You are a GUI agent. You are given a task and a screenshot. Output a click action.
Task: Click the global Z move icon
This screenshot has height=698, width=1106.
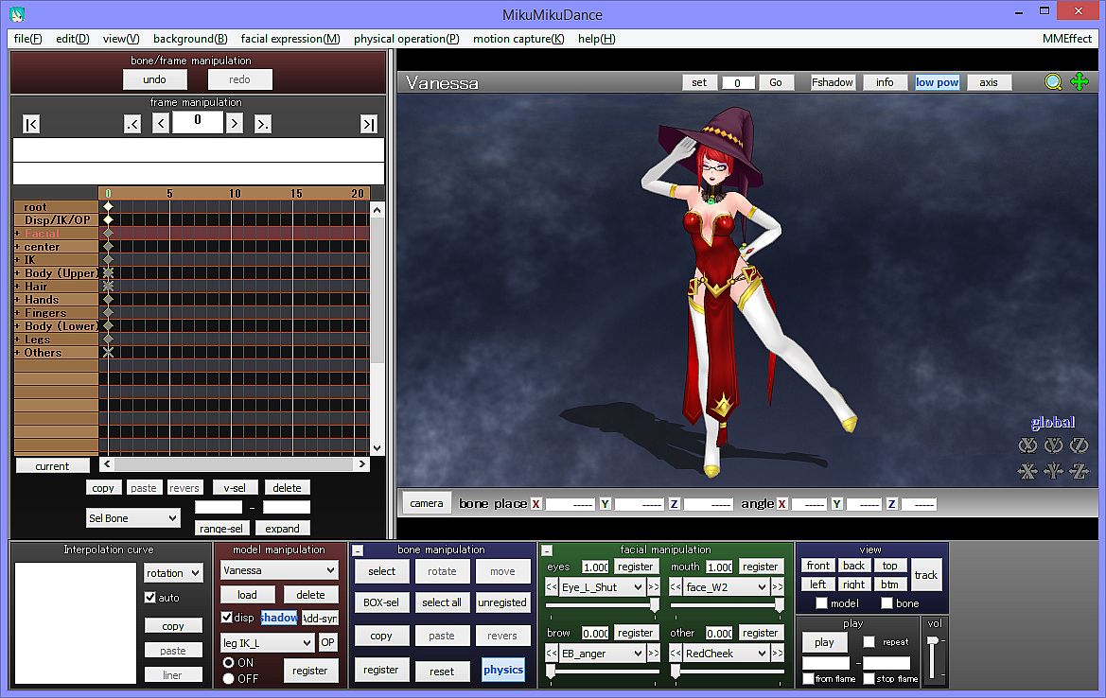click(1079, 471)
